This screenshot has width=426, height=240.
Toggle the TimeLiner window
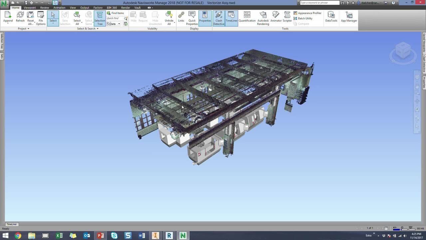232,18
